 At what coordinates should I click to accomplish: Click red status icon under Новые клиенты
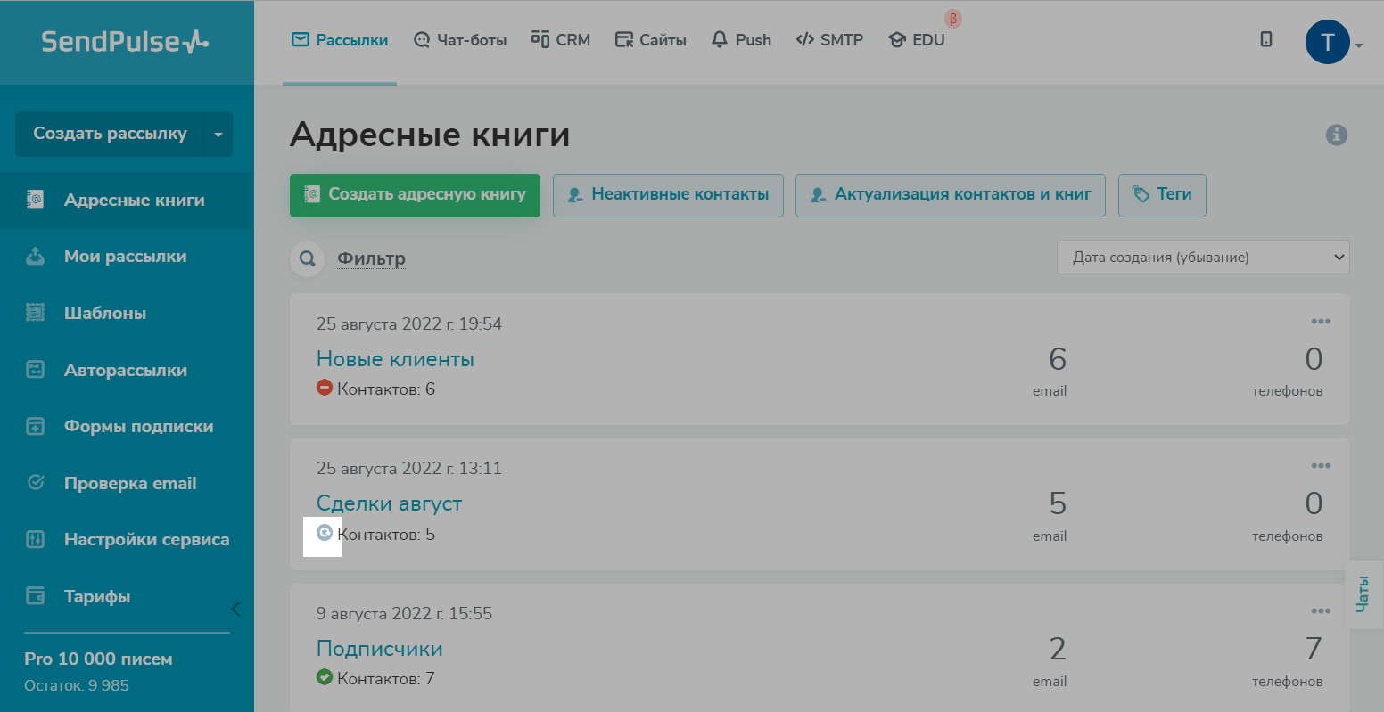[x=325, y=389]
